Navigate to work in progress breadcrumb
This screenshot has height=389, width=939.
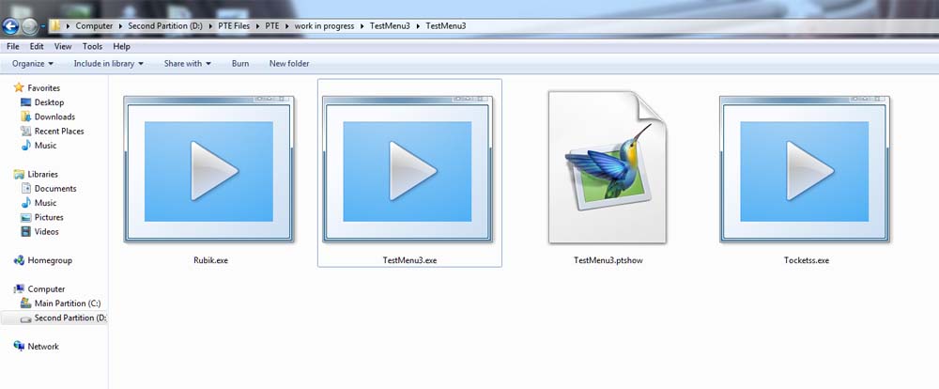(x=324, y=25)
